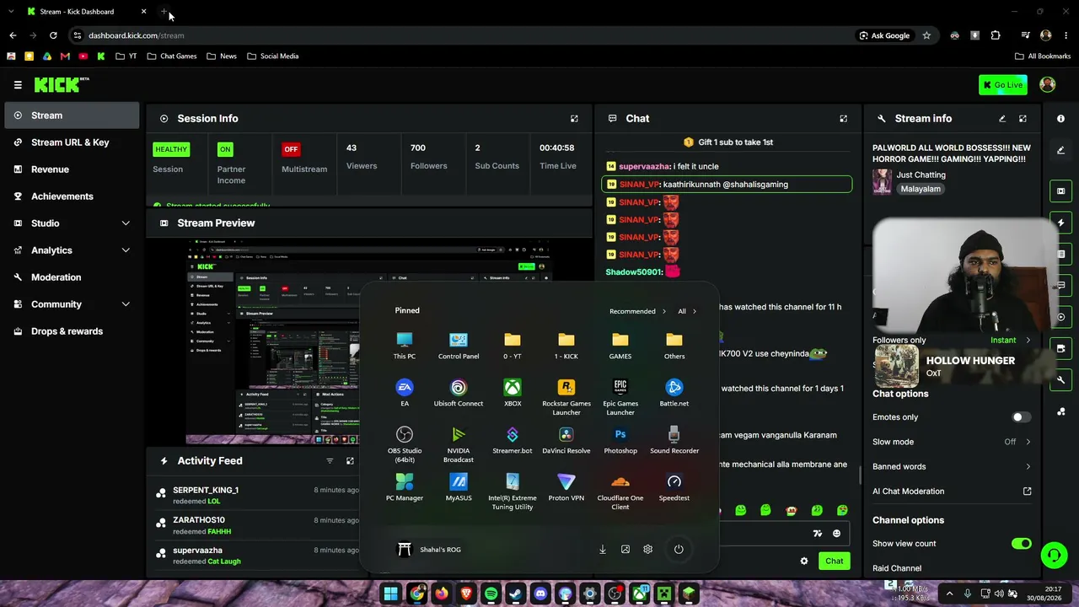Launch the EA app
The width and height of the screenshot is (1079, 607).
(x=405, y=393)
